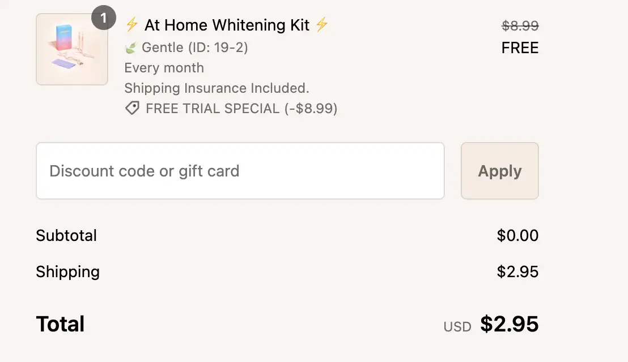
Task: Click the Gentle (ID: 19-2) variant text
Action: click(195, 47)
